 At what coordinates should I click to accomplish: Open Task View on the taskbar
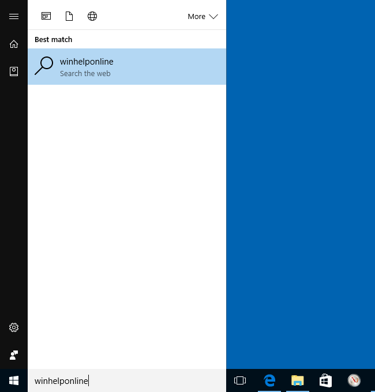(x=239, y=380)
